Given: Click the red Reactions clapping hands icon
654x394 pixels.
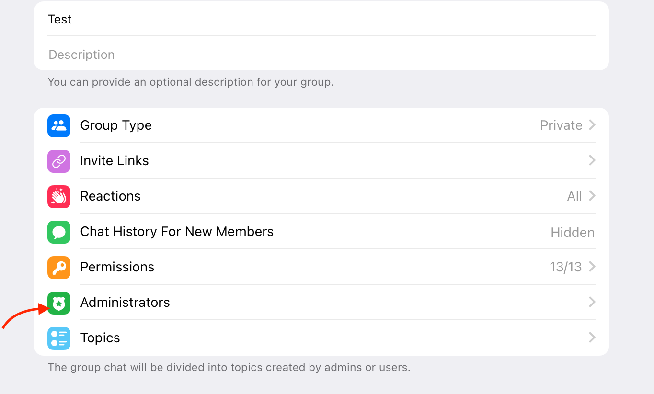Looking at the screenshot, I should click(59, 196).
